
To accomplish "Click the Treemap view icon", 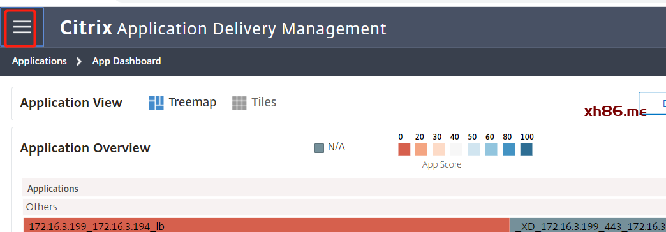I will pyautogui.click(x=156, y=103).
